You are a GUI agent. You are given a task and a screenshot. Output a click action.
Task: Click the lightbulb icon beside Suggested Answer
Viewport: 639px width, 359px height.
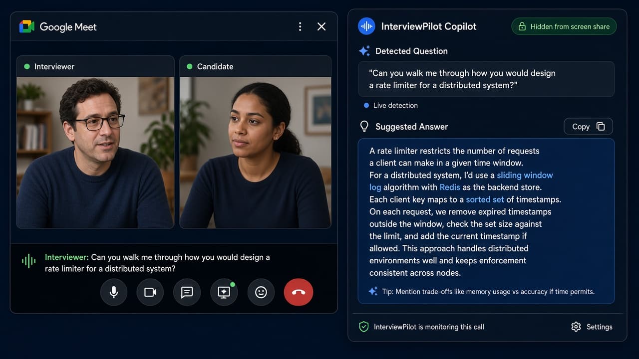[364, 126]
